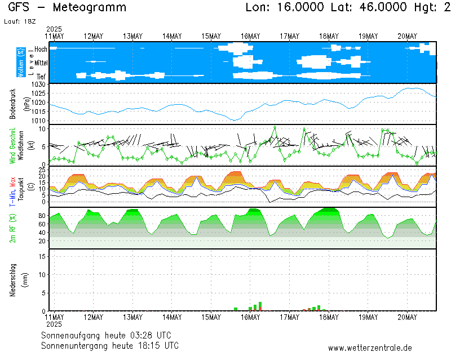Viewport: 451px width, 352px height.
Task: Click the "Sonnenaufgang heute 03:28 UTC" line
Action: [x=106, y=335]
